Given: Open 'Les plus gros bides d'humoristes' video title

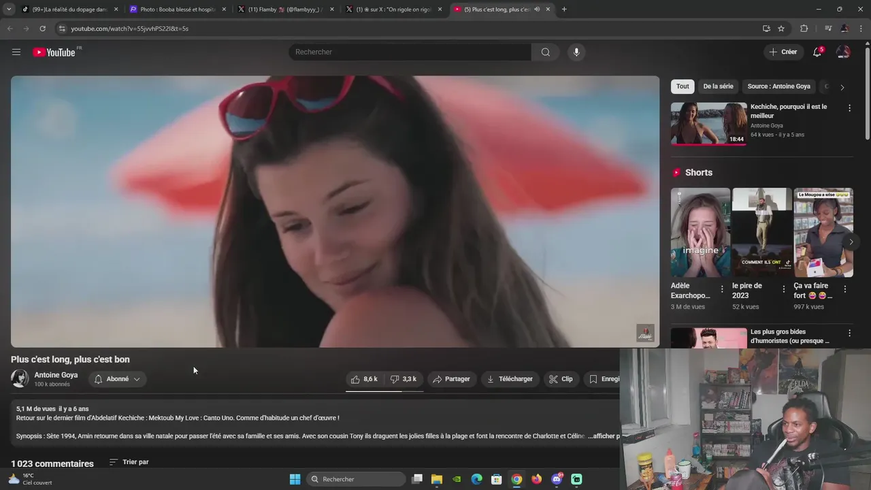Looking at the screenshot, I should 790,336.
